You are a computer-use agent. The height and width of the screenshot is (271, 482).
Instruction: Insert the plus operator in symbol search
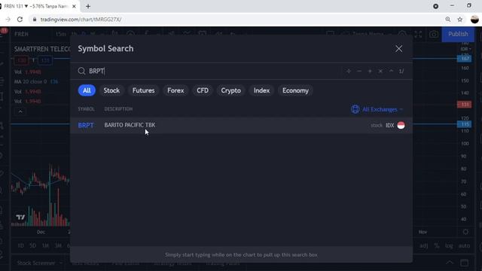pos(370,71)
